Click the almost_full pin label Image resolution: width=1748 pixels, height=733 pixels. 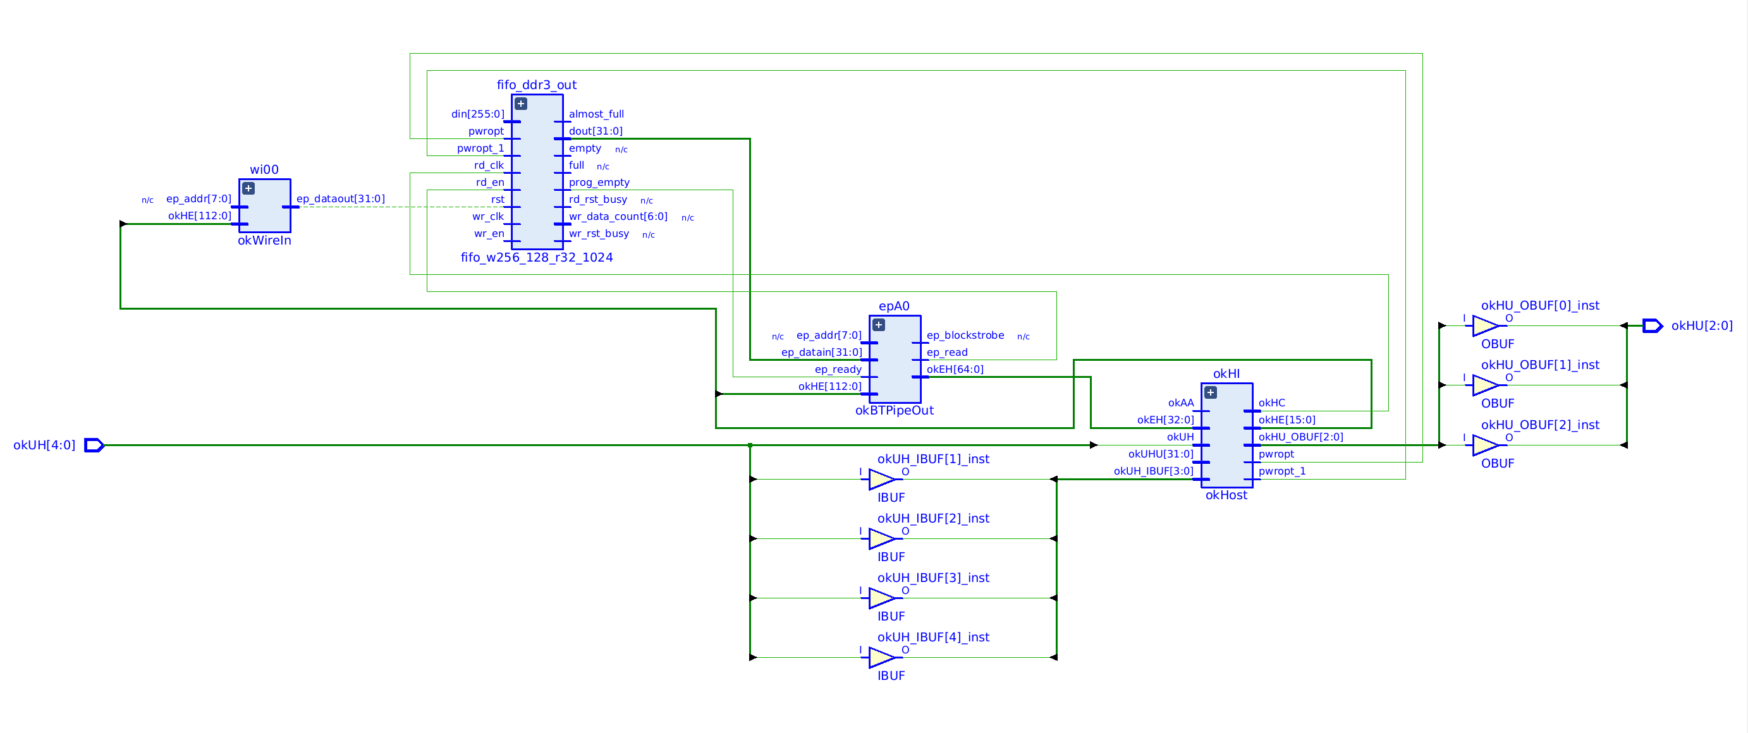pos(596,114)
